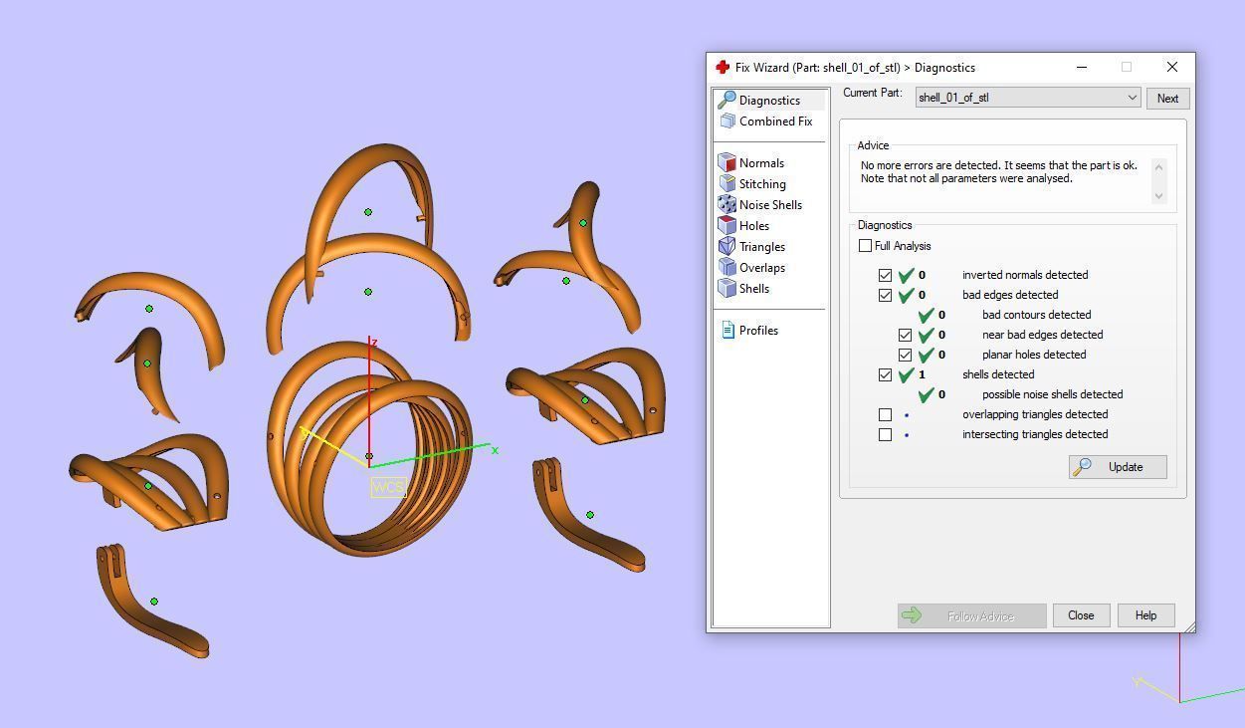Click 'inverted normals detected' text

(1025, 275)
